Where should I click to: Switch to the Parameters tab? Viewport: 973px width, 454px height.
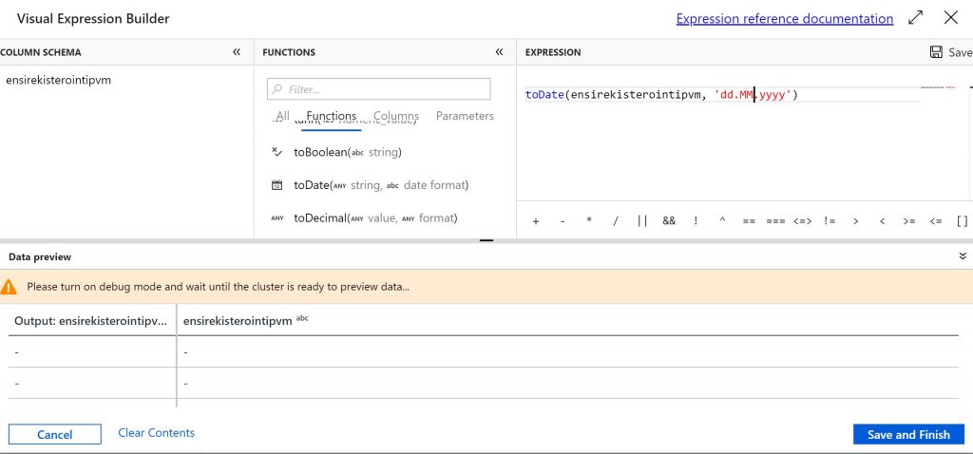click(465, 116)
